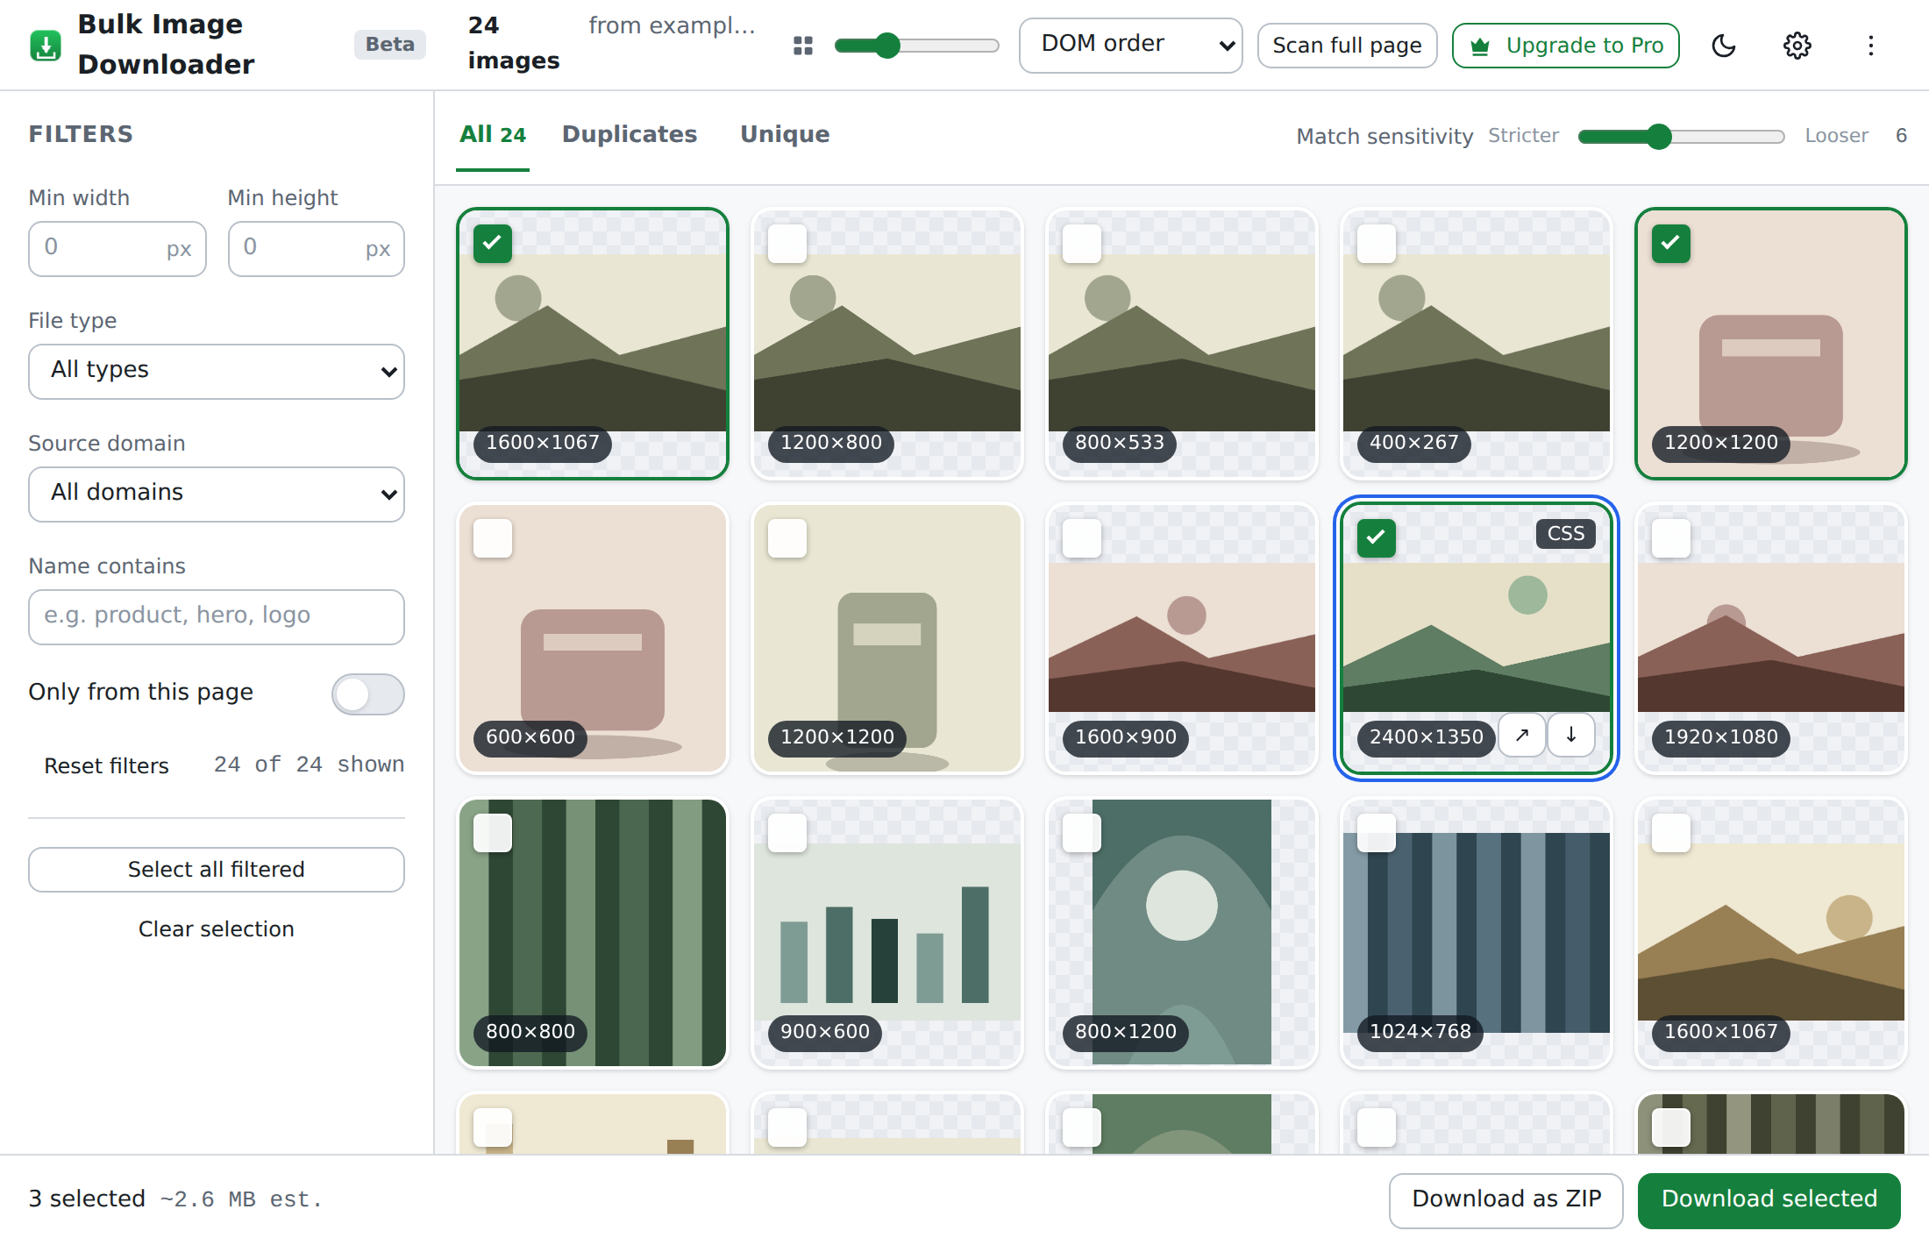Click Scan full page button
Image resolution: width=1929 pixels, height=1245 pixels.
pos(1348,46)
